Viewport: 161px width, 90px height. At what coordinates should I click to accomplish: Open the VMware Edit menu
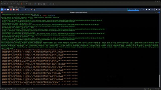pyautogui.click(x=5, y=4)
